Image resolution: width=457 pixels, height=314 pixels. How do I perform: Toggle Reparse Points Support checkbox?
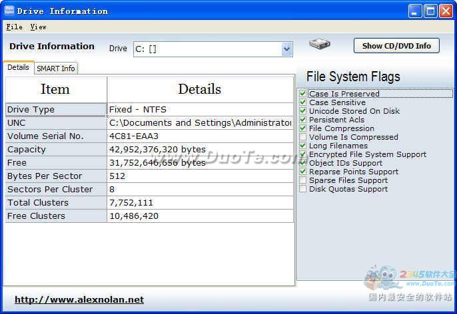303,172
